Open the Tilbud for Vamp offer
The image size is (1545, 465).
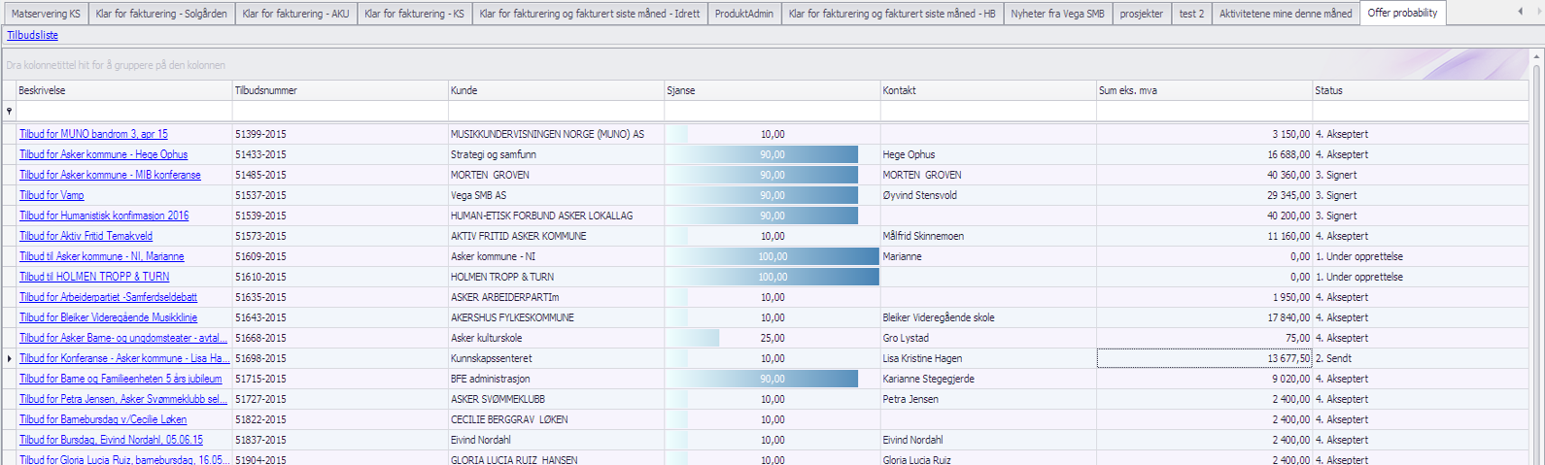tap(51, 195)
